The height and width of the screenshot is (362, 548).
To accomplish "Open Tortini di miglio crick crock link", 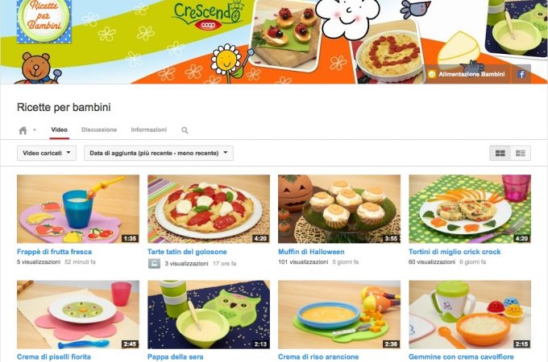I will tap(455, 252).
